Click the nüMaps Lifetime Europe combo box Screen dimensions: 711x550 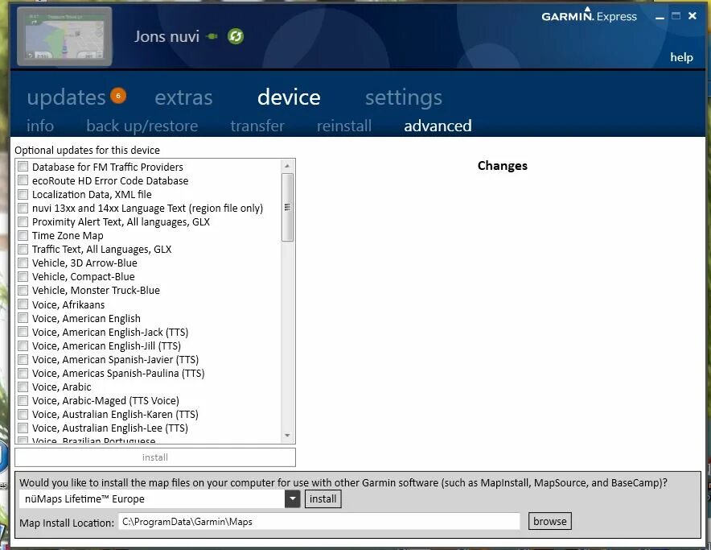pyautogui.click(x=159, y=499)
